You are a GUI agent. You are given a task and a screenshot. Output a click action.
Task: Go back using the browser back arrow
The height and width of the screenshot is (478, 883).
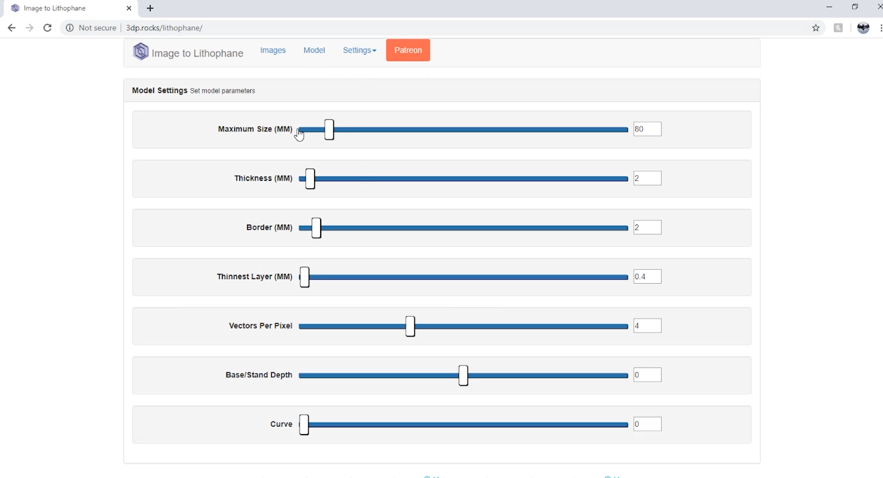coord(11,28)
